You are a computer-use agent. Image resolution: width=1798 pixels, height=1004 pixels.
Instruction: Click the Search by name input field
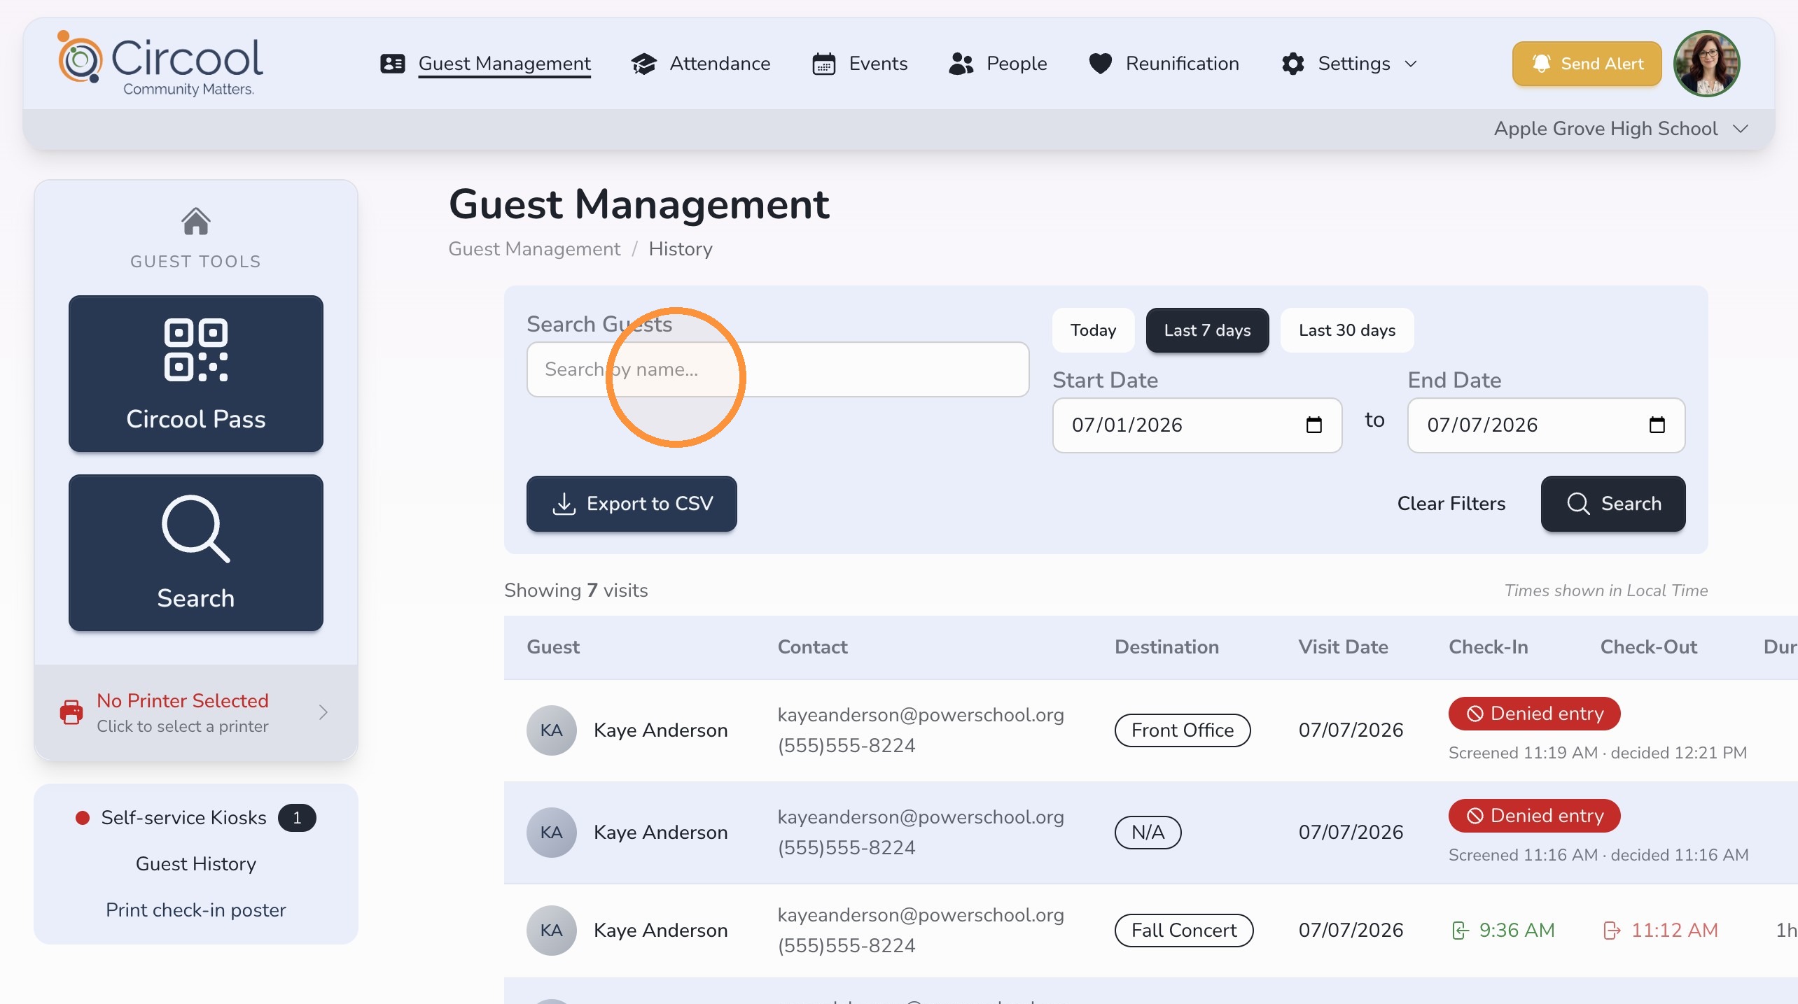point(777,369)
